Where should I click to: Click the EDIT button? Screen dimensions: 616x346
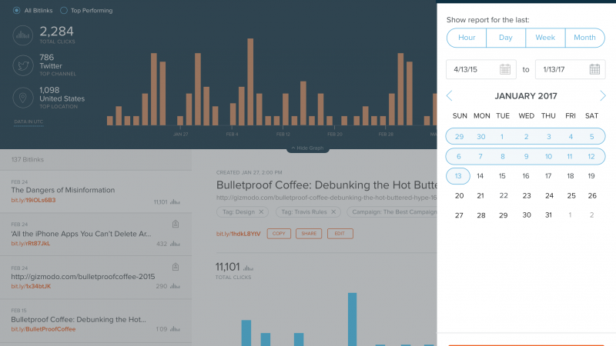click(340, 234)
